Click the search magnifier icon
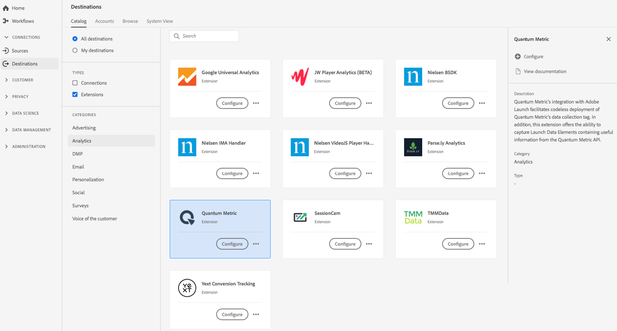The image size is (617, 331). coord(177,36)
